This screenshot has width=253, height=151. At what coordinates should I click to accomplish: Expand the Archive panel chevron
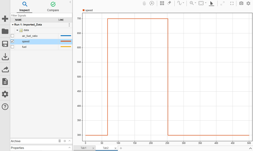pyautogui.click(x=70, y=141)
